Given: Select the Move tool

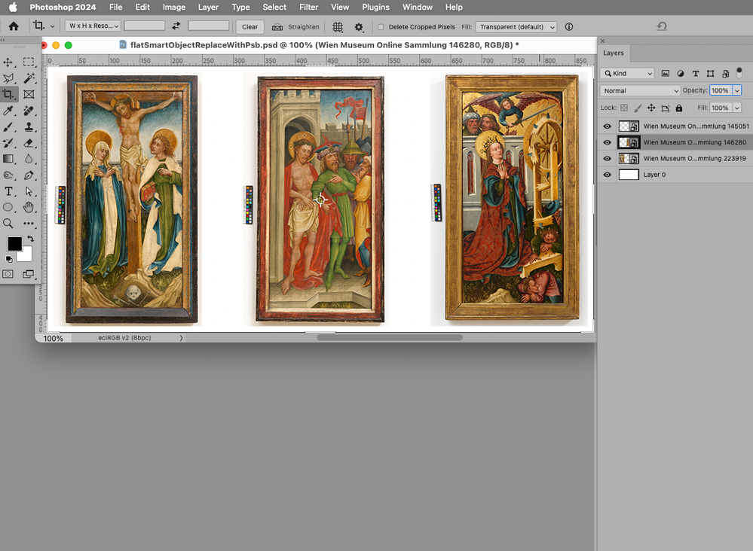Looking at the screenshot, I should (9, 62).
